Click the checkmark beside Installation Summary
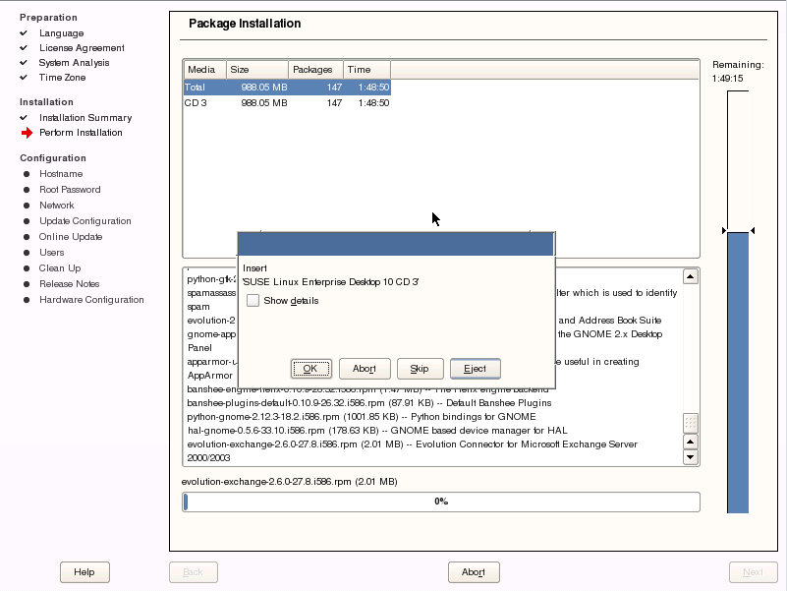The width and height of the screenshot is (787, 591). (x=24, y=118)
